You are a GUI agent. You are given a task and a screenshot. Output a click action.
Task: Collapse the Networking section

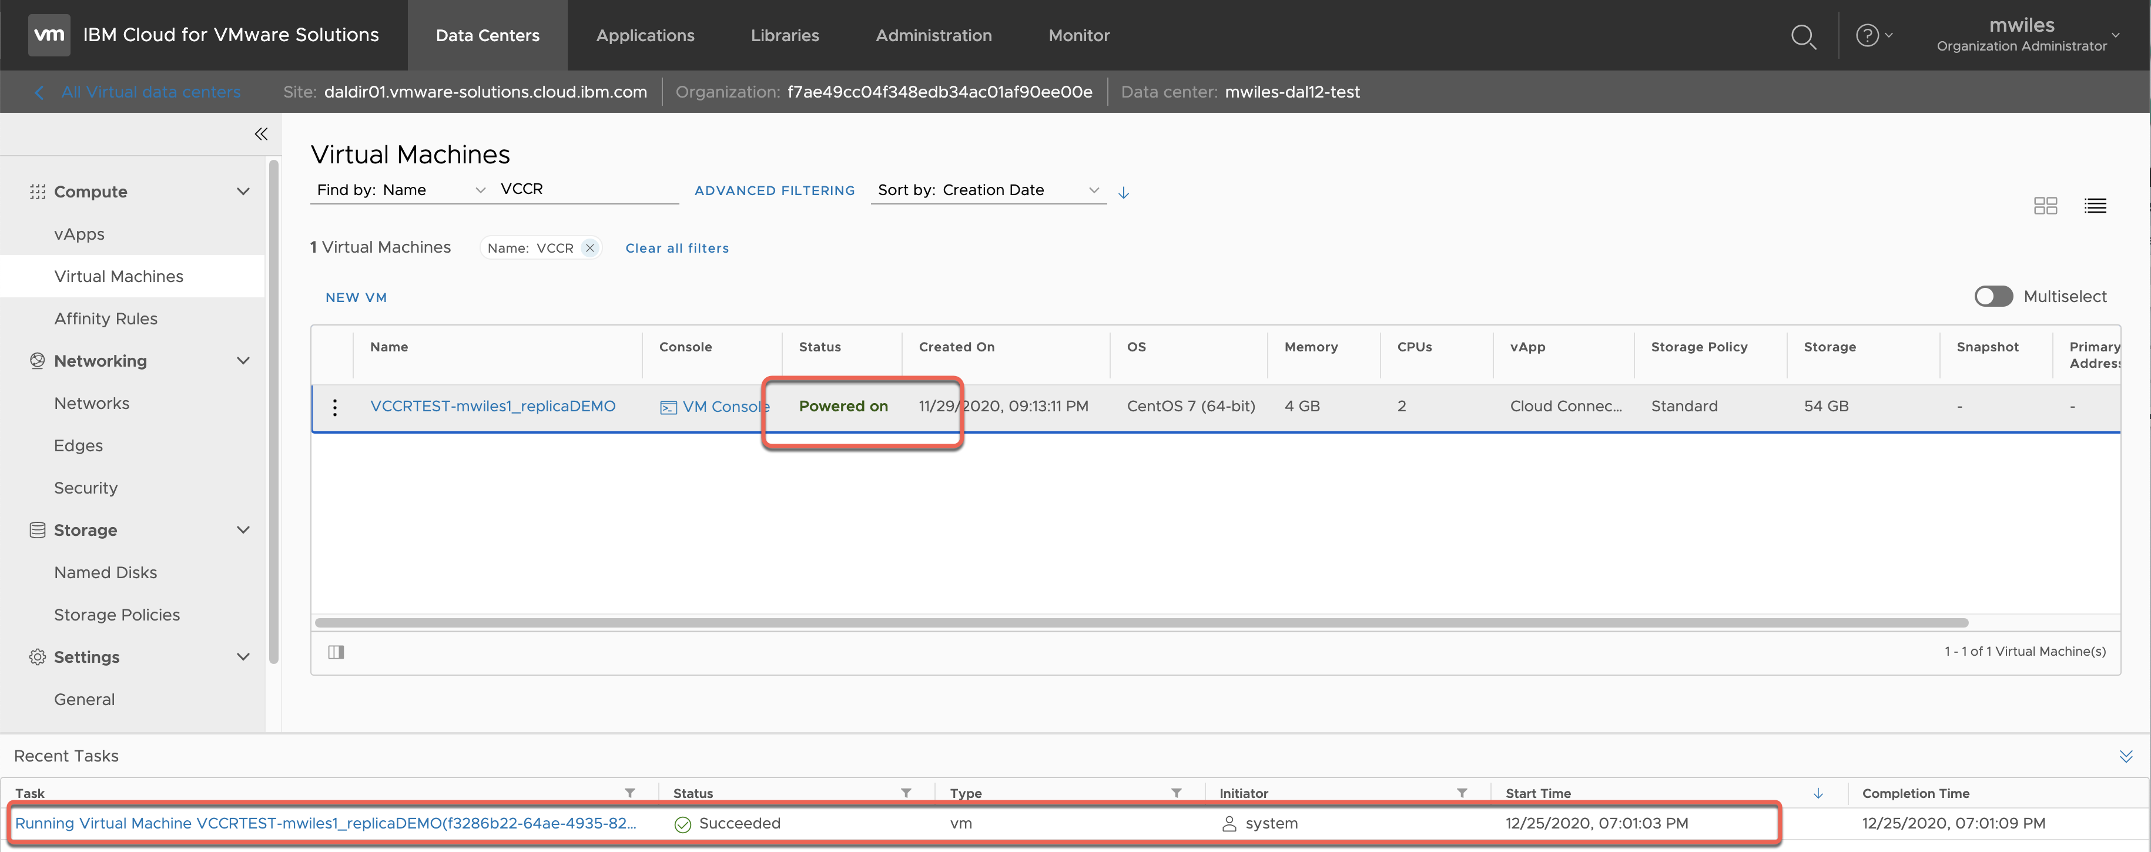point(243,361)
